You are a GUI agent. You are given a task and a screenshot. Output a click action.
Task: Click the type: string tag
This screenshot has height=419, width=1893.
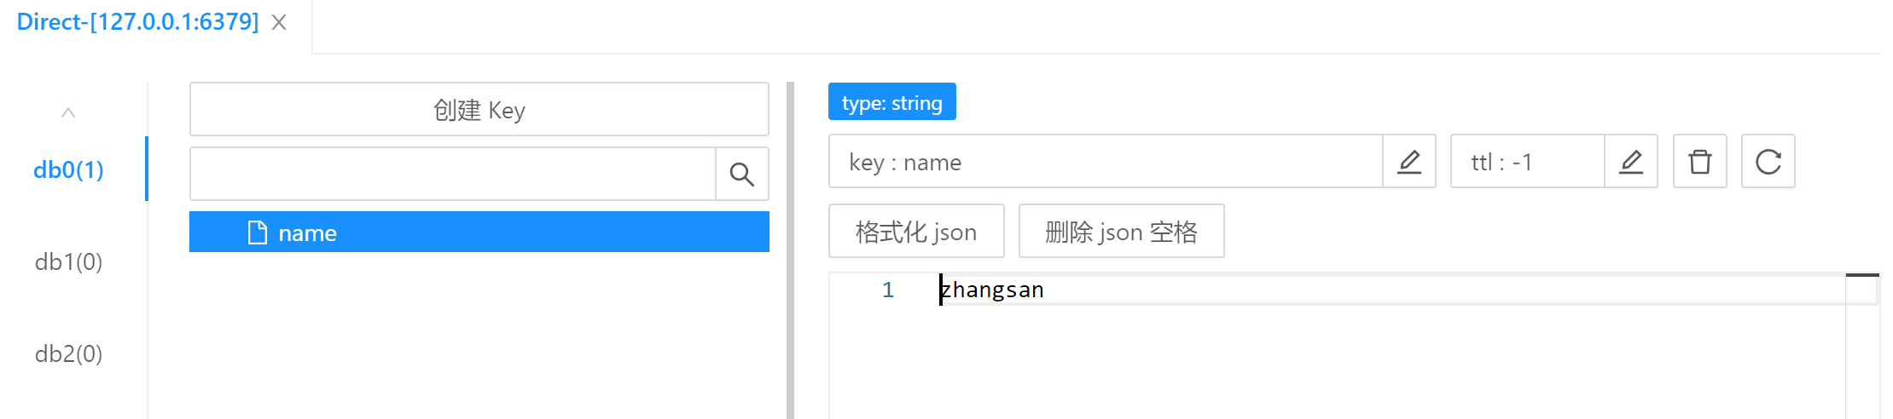pos(891,103)
